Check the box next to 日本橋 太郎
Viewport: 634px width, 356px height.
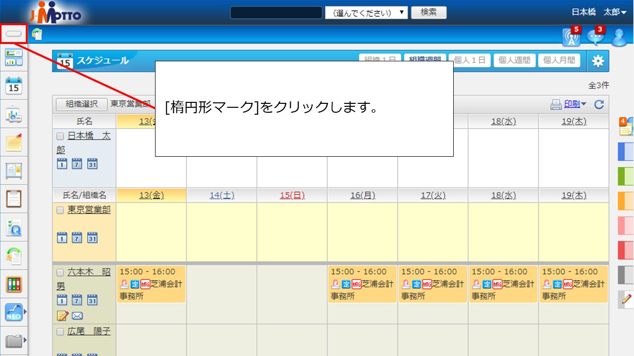(60, 136)
